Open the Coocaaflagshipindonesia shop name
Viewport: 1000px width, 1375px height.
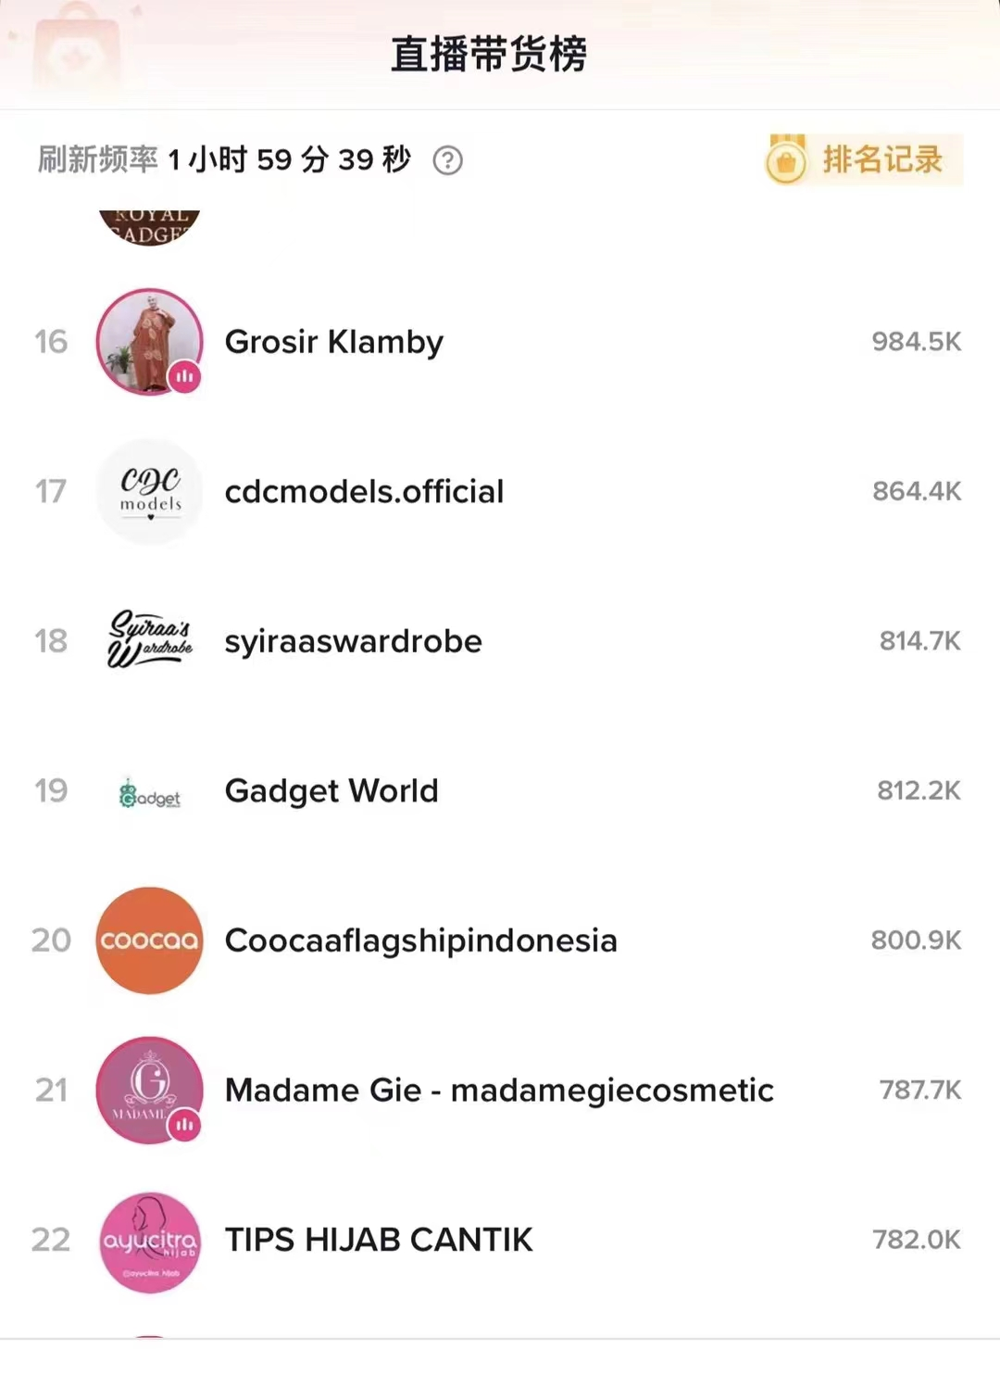point(420,940)
